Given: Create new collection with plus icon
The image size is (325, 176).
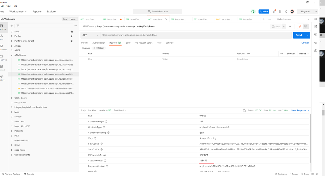Looking at the screenshot, I should [x=12, y=26].
